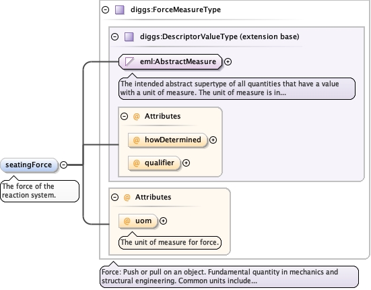371x290 pixels.
Task: Click the purple square icon beside diggs:DescriptorValueType
Action: [129, 36]
